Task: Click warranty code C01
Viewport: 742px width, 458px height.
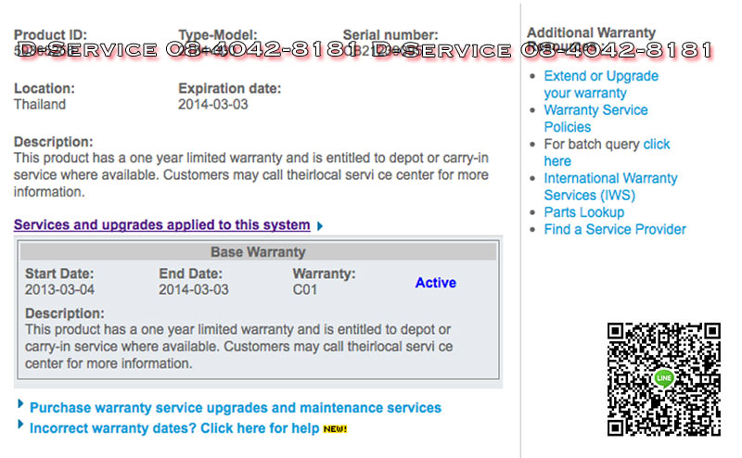Action: (305, 290)
